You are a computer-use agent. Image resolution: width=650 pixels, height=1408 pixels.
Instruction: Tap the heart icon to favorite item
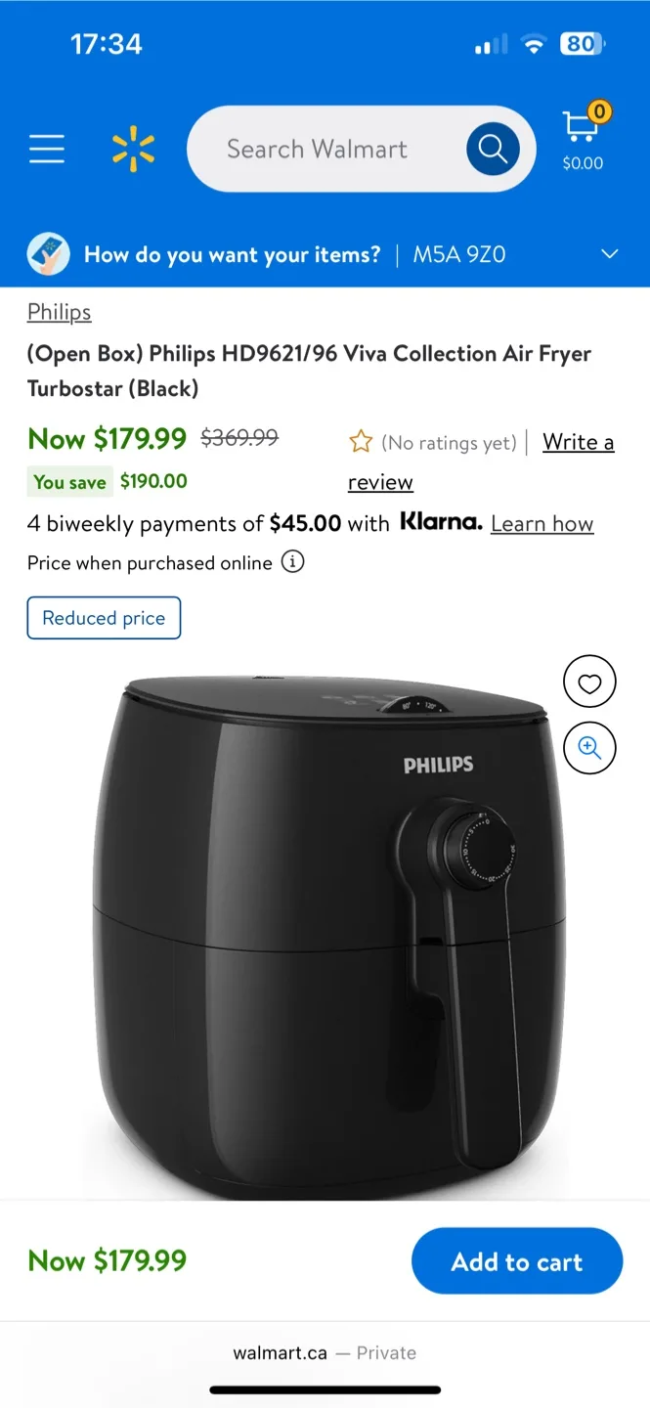pyautogui.click(x=589, y=682)
